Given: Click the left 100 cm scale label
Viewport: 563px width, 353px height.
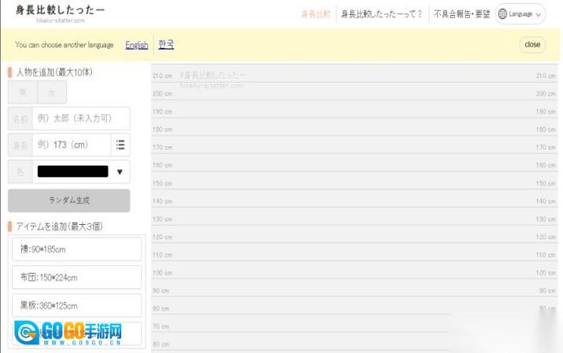Looking at the screenshot, I should click(x=162, y=273).
